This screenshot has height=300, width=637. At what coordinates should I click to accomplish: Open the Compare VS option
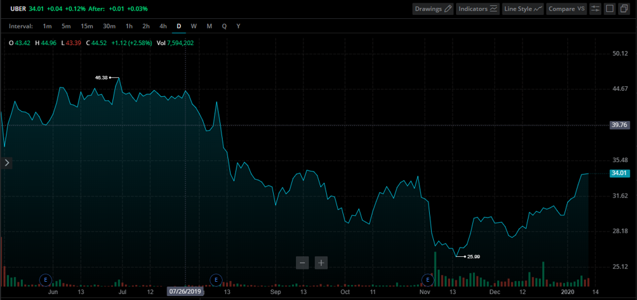[x=566, y=8]
